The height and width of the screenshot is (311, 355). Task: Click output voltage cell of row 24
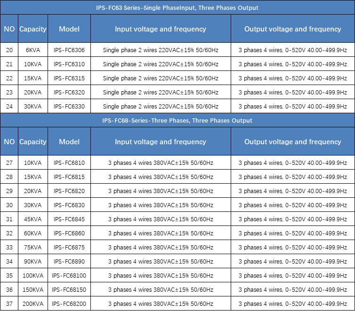(x=293, y=106)
